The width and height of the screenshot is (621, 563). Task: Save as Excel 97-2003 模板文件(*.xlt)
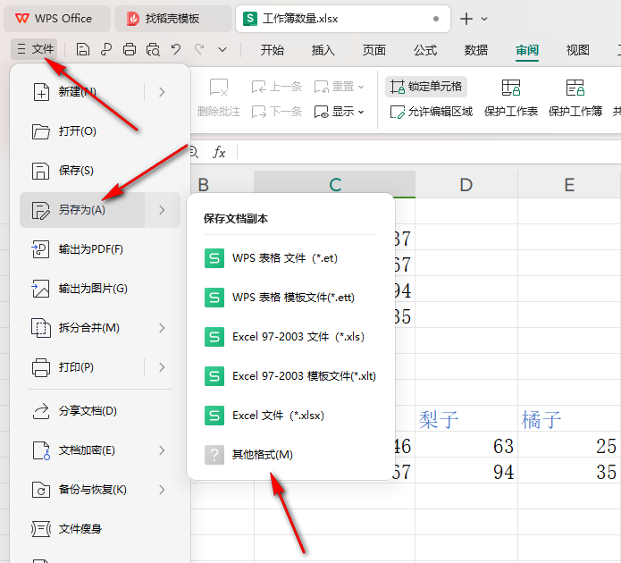click(x=290, y=376)
